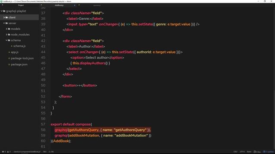Select the graphql-playlist project label
This screenshot has height=154, width=275.
pyautogui.click(x=16, y=11)
